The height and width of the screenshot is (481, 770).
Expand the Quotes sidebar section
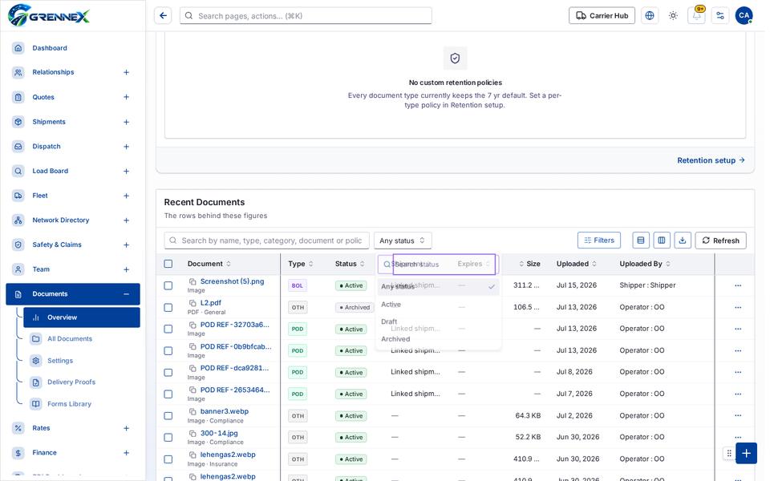[126, 97]
